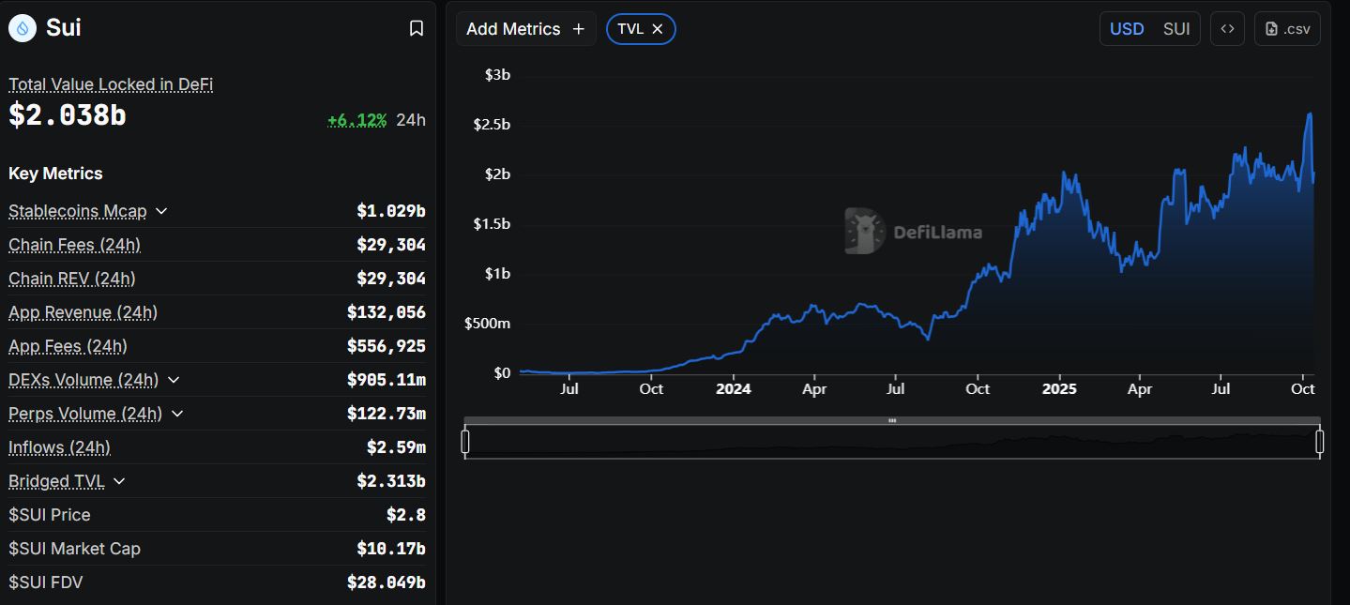Click the Chain Fees (24h) label

coord(74,245)
